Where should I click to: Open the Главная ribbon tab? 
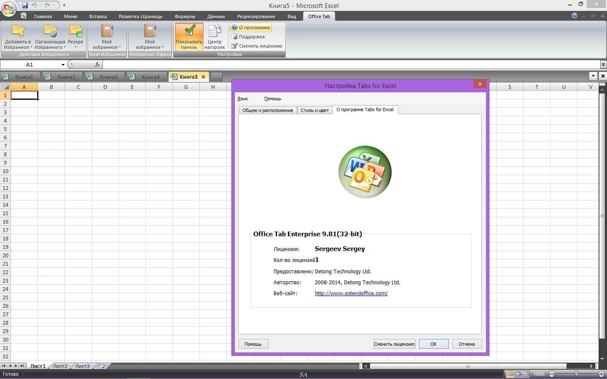click(x=43, y=16)
